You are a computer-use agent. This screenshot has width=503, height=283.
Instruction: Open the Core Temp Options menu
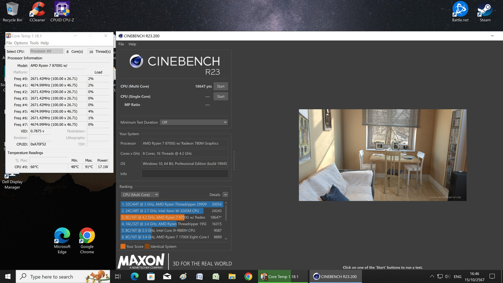[x=21, y=43]
